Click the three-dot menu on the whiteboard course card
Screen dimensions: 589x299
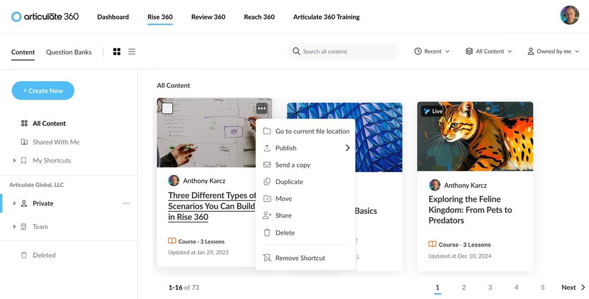tap(262, 109)
